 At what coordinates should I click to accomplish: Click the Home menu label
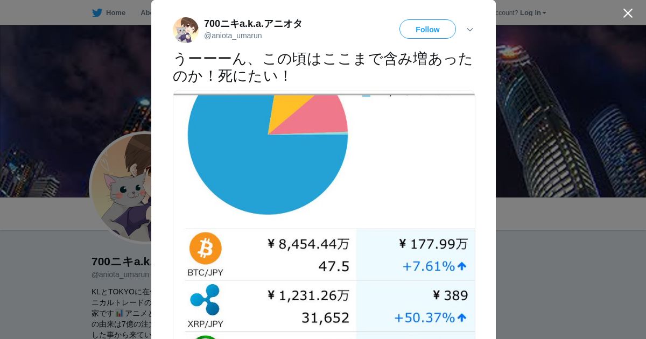[x=116, y=13]
